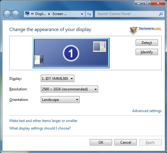Screen dimensions: 167x153
Task: Expand the address bar history dropdown
Action: [x=82, y=14]
